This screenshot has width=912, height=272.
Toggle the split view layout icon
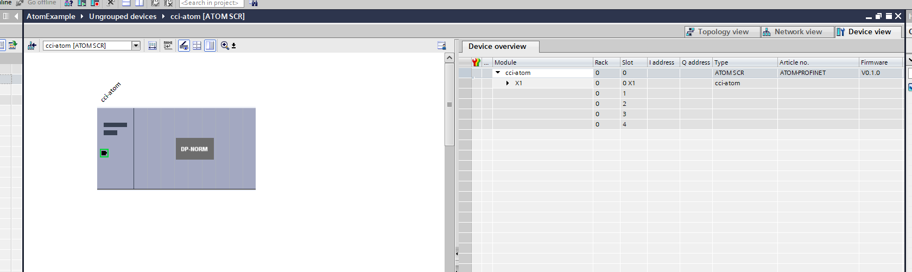210,46
